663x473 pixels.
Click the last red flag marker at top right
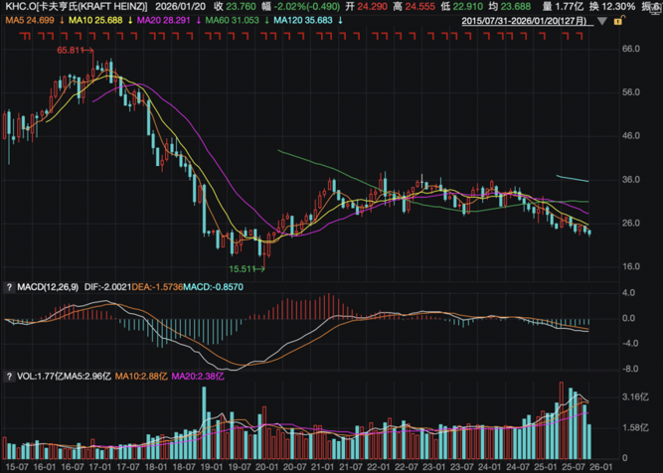pos(582,34)
